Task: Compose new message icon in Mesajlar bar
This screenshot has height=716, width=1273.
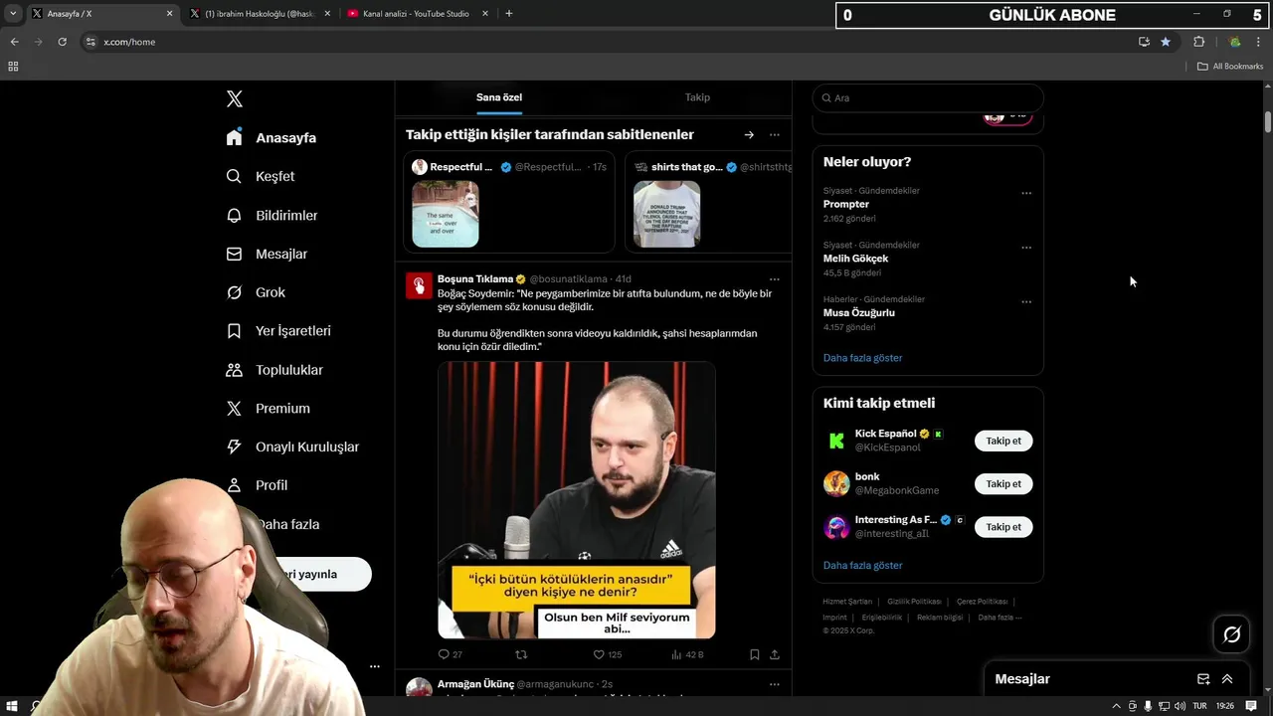Action: 1203,679
